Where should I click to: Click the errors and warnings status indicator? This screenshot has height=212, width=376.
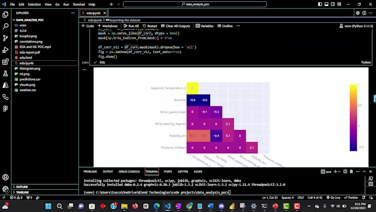point(16,198)
